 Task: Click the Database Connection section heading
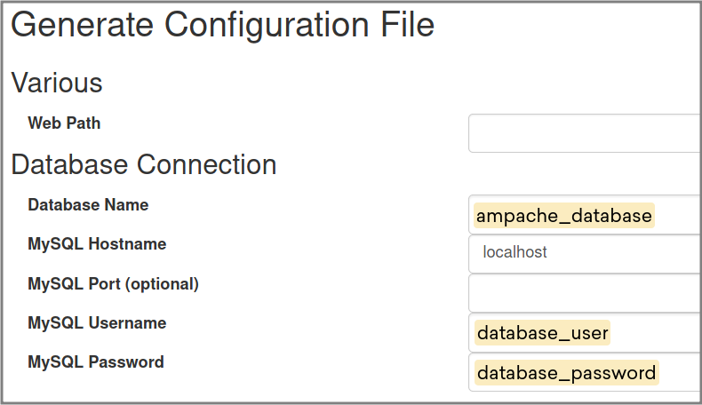click(x=144, y=164)
